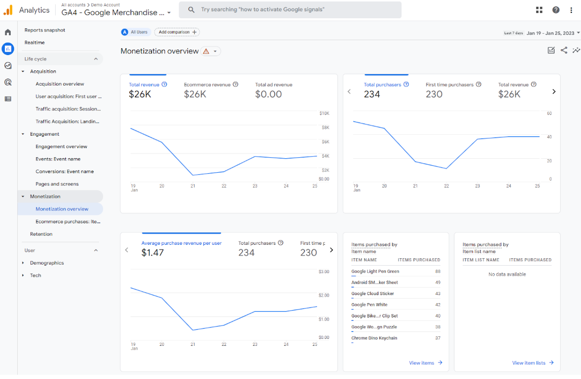Open Reports snapshot
The width and height of the screenshot is (581, 379).
45,30
